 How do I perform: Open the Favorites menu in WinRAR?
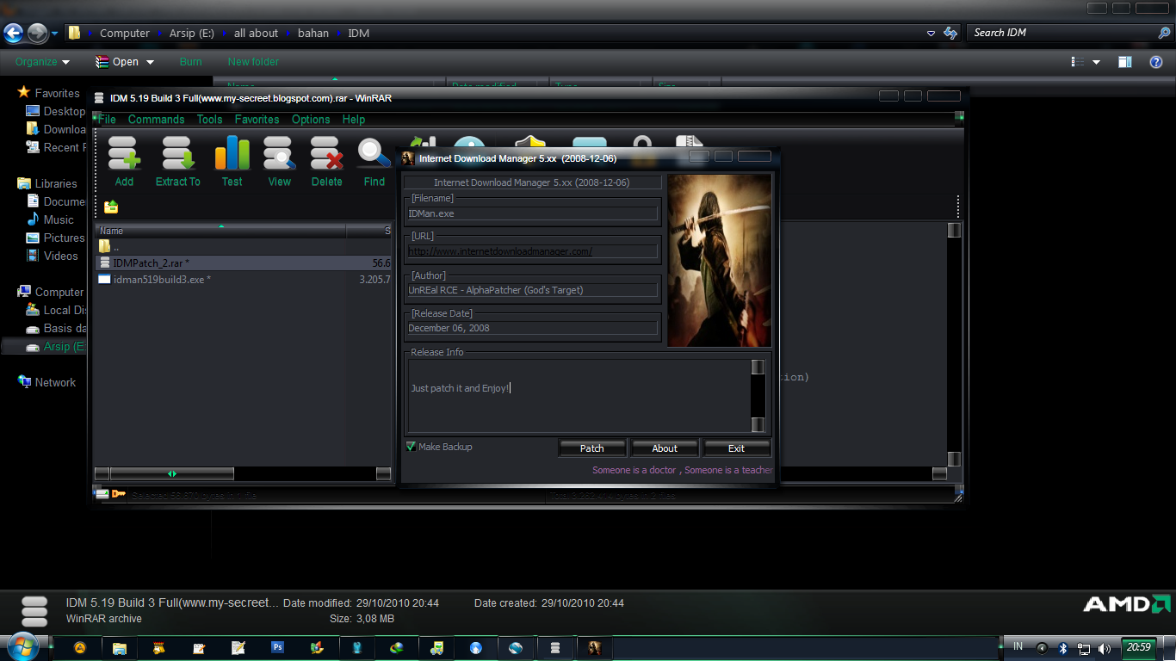(257, 120)
